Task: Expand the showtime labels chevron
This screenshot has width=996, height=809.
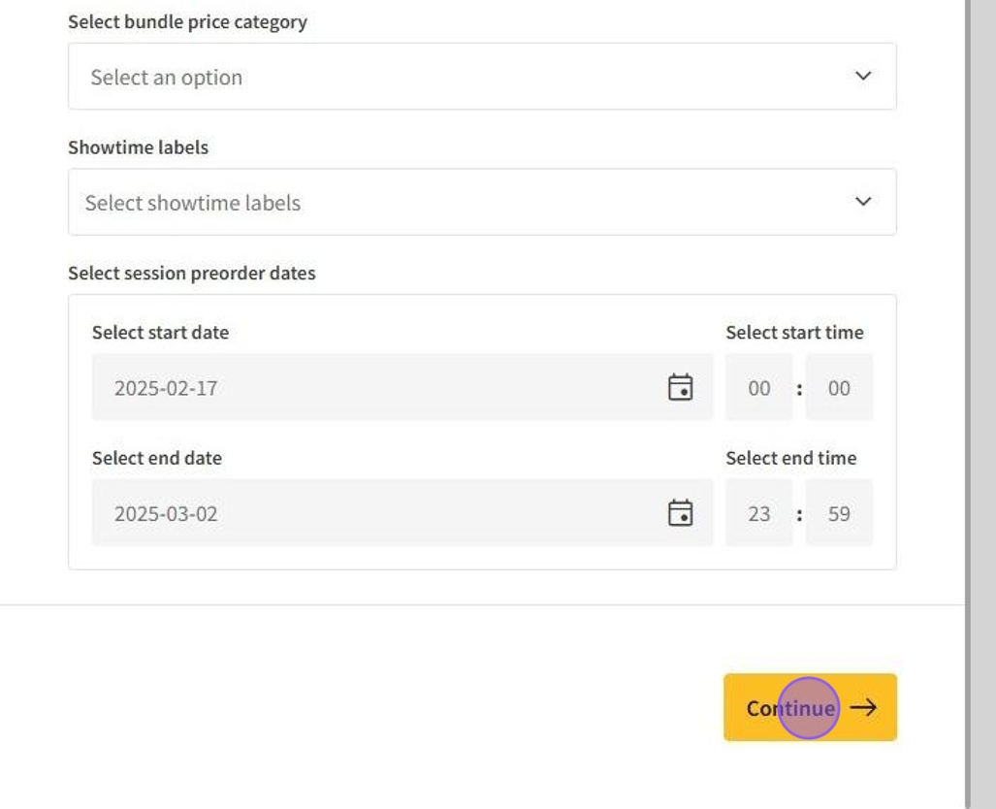Action: tap(863, 202)
